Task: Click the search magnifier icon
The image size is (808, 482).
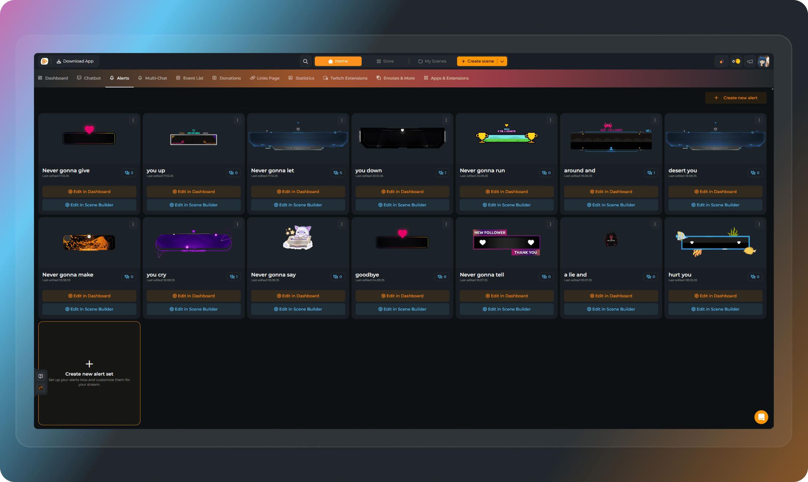Action: 305,61
